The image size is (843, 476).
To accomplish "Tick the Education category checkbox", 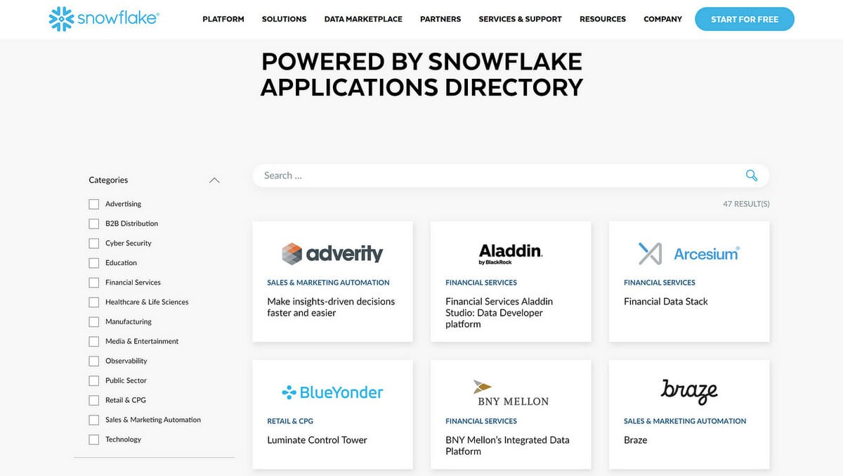I will pos(94,263).
